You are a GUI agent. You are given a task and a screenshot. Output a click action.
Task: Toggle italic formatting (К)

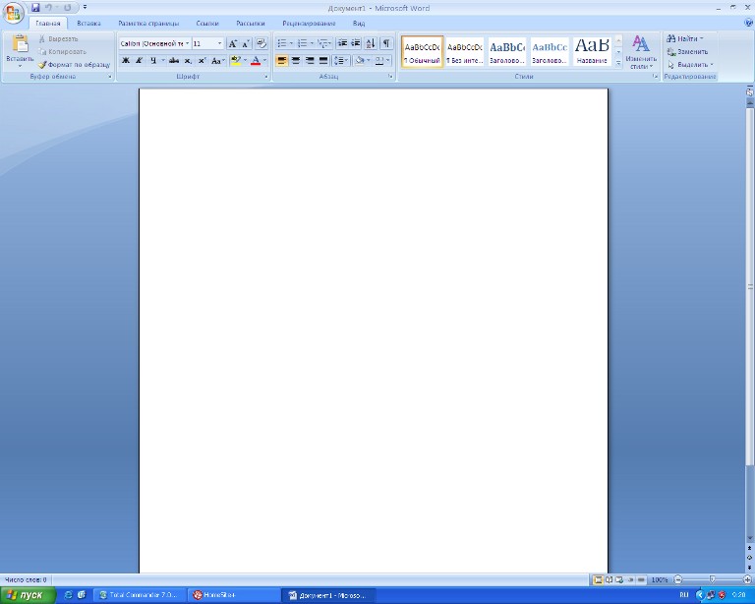(139, 60)
